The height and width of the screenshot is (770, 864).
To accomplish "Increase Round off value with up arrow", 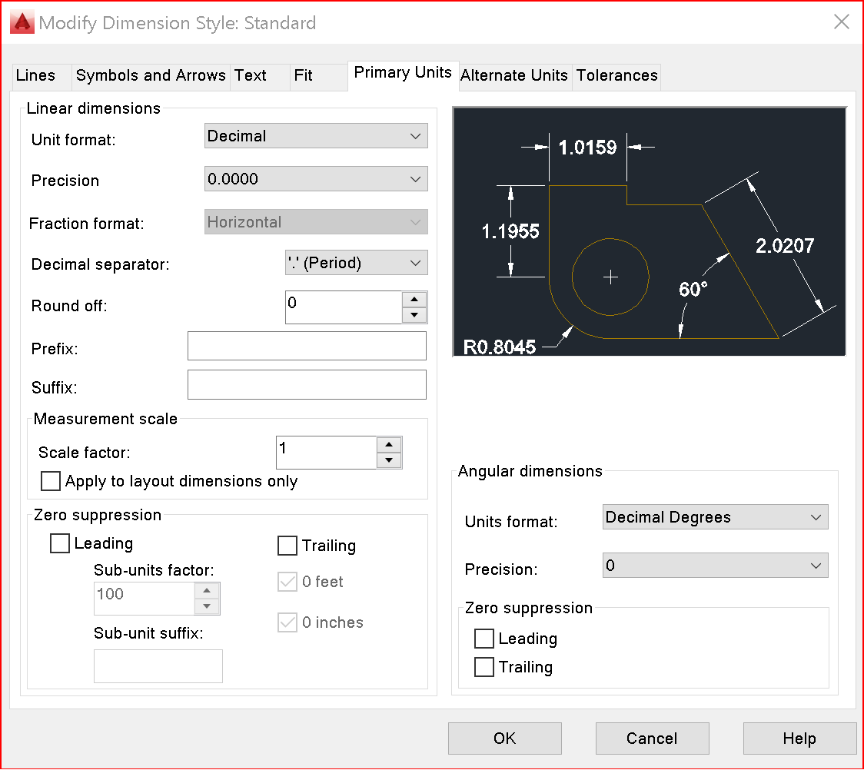I will 414,300.
